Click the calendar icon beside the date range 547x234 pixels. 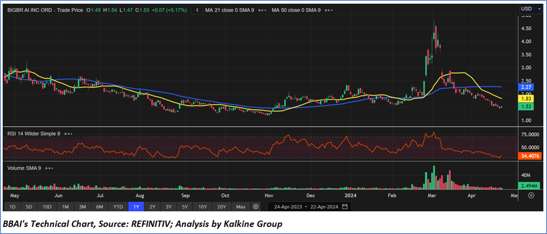click(345, 207)
